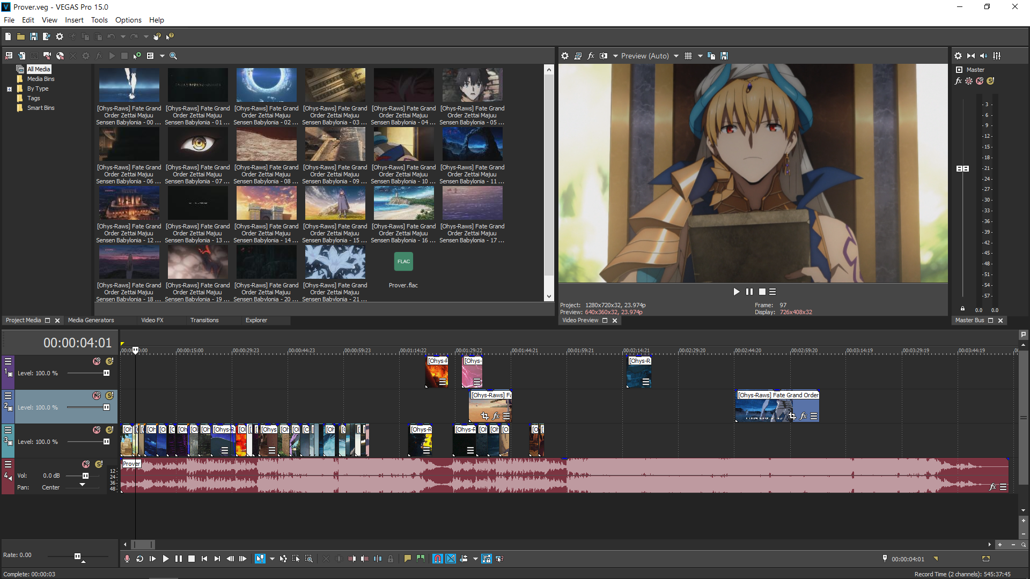Open the Render As export icon
The image size is (1030, 579).
click(46, 36)
